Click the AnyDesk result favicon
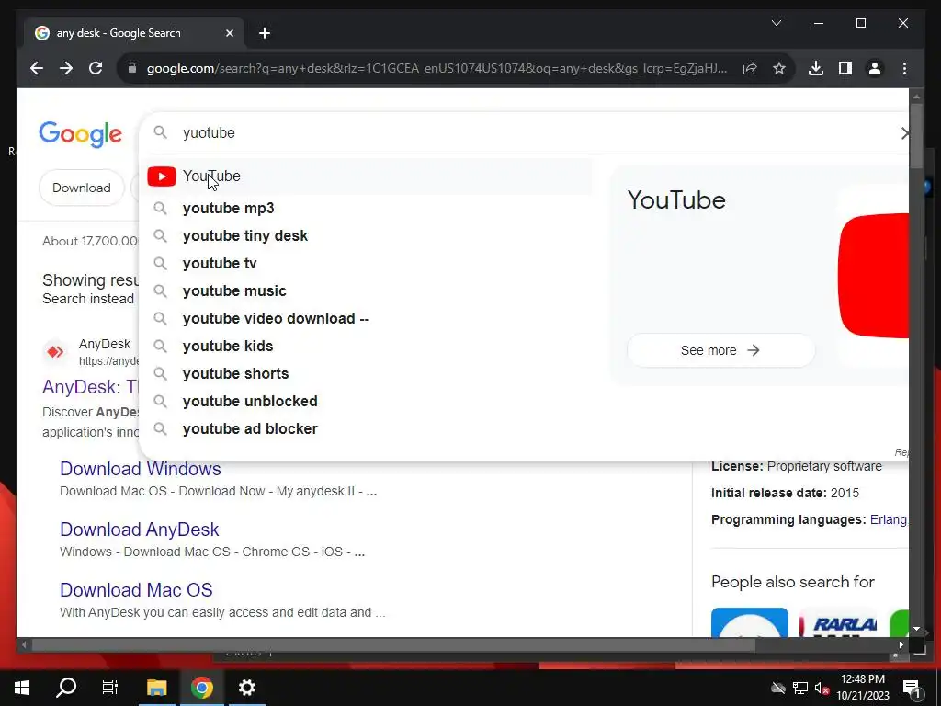941x706 pixels. 55,352
